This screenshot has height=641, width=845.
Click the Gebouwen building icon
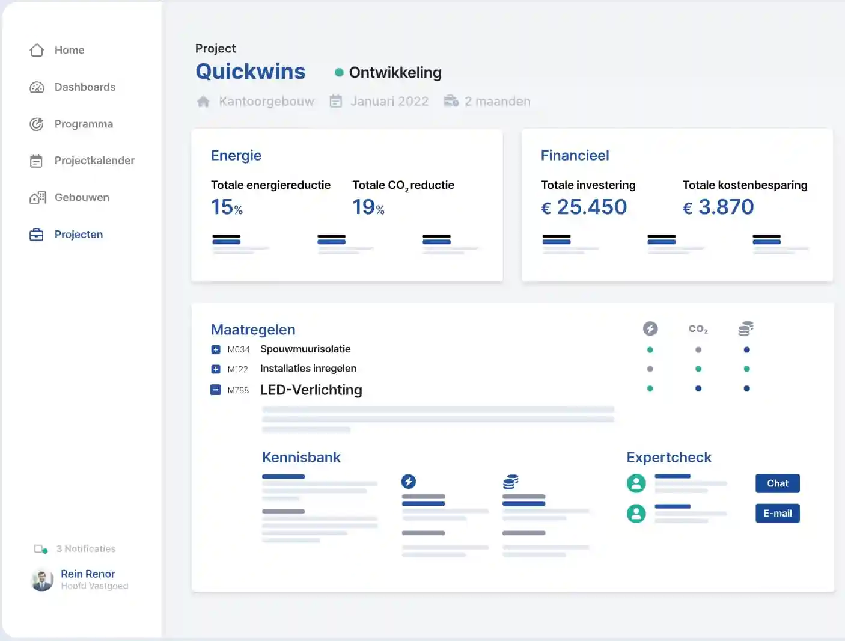[37, 197]
